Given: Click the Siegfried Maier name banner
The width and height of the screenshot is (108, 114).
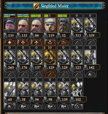Looking at the screenshot, I should tap(55, 6).
